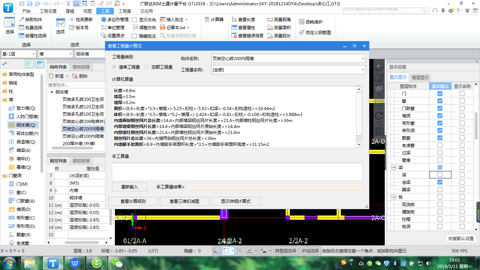
Task: Expand 插入批注 dropdown arrow
Action: pos(186,20)
